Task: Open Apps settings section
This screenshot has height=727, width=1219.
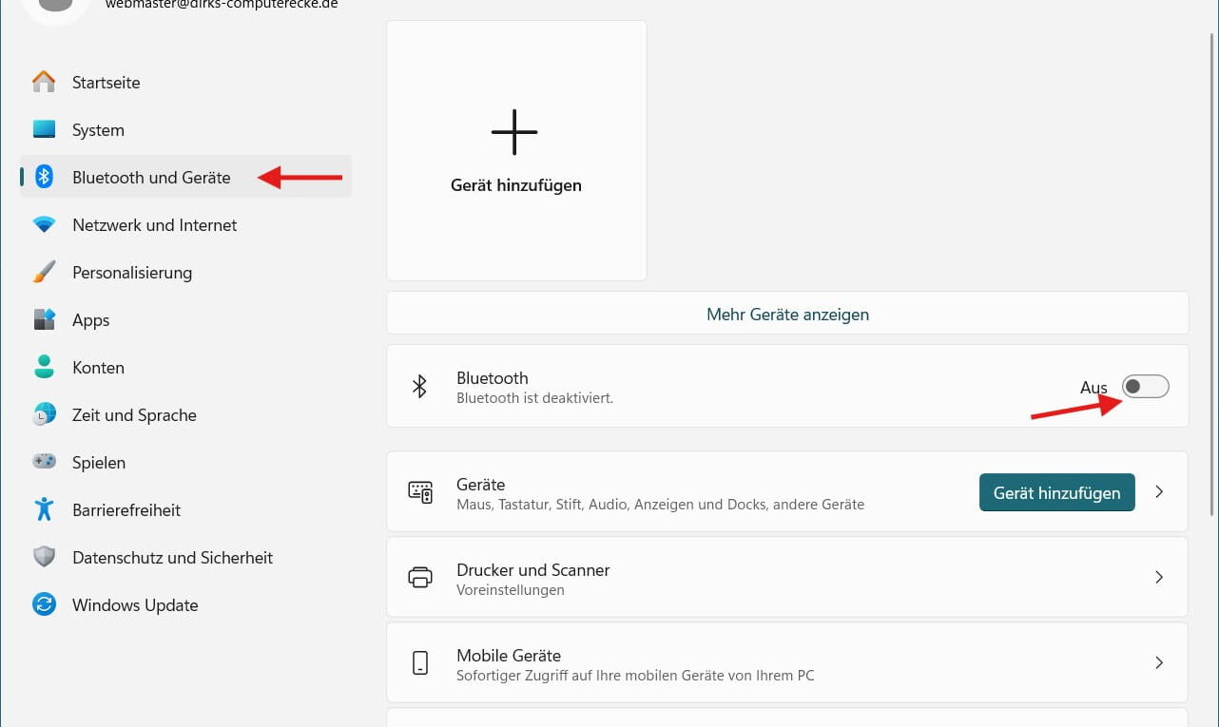Action: click(x=185, y=320)
